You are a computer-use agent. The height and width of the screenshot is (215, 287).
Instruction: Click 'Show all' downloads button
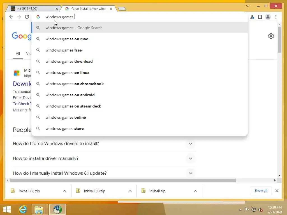pyautogui.click(x=261, y=191)
